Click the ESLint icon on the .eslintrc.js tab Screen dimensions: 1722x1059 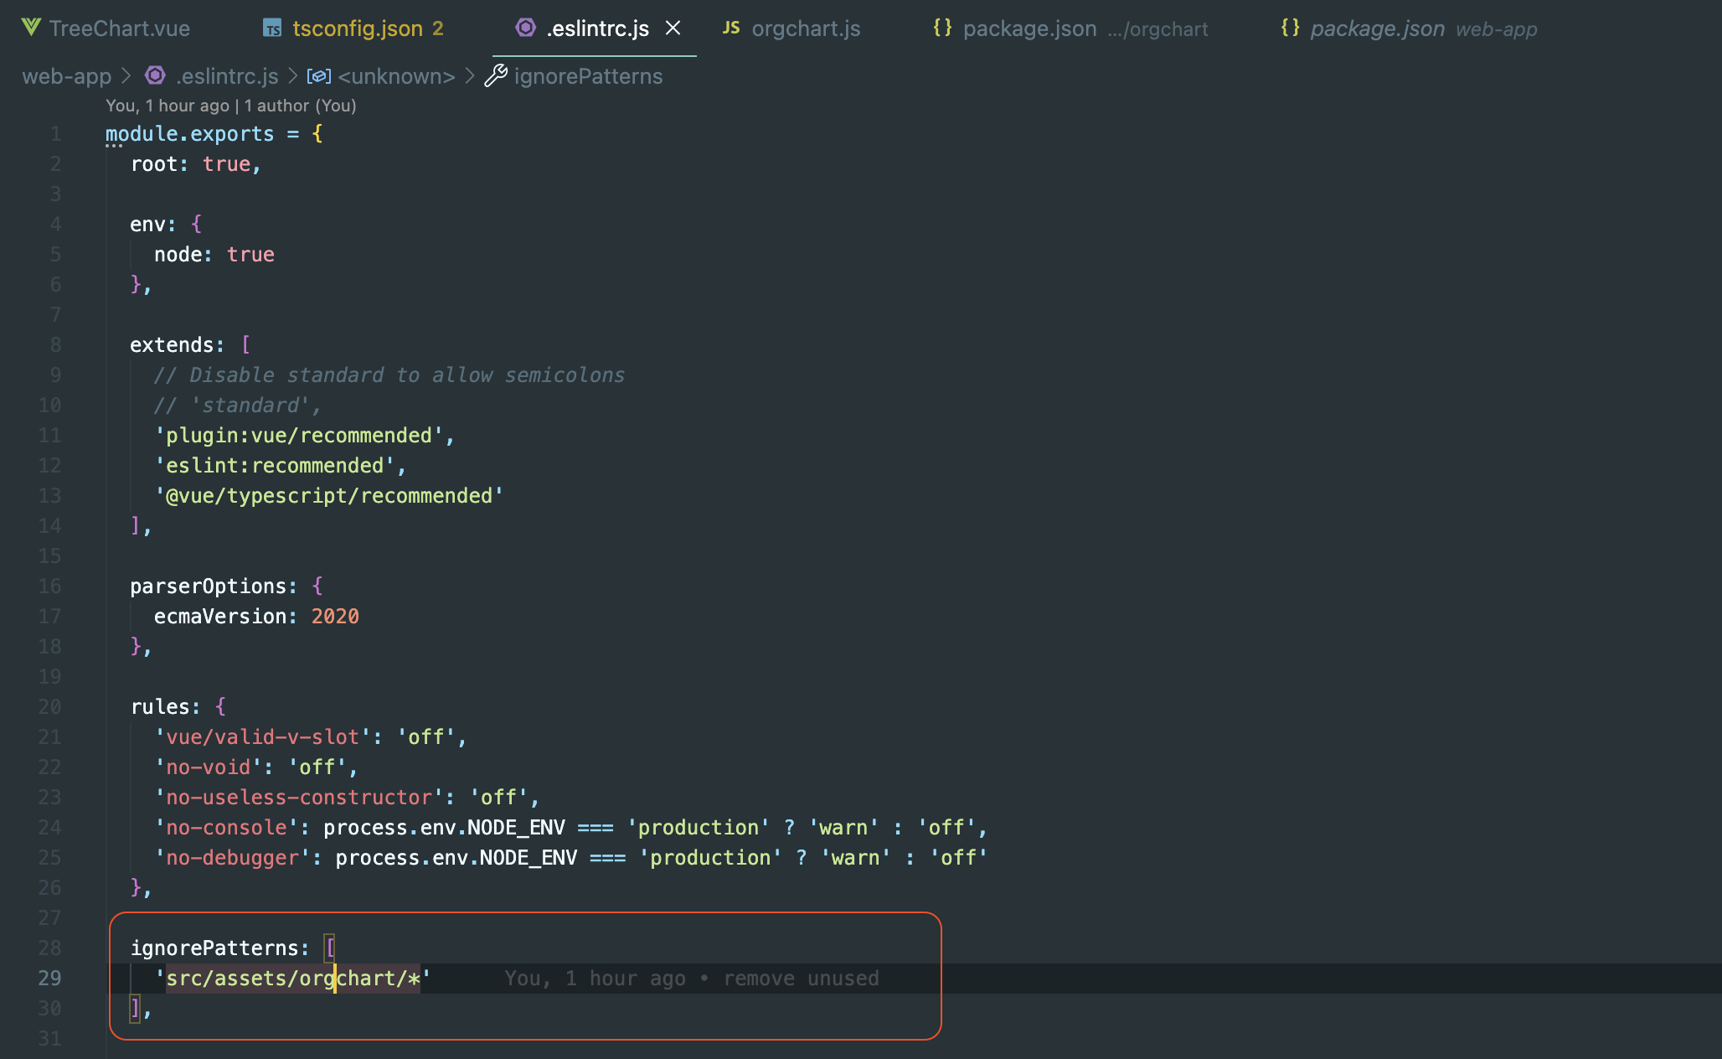(x=525, y=28)
